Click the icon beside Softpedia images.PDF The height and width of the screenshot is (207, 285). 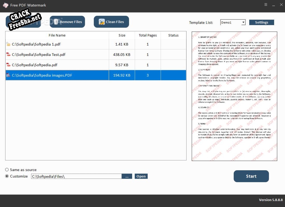click(x=8, y=75)
